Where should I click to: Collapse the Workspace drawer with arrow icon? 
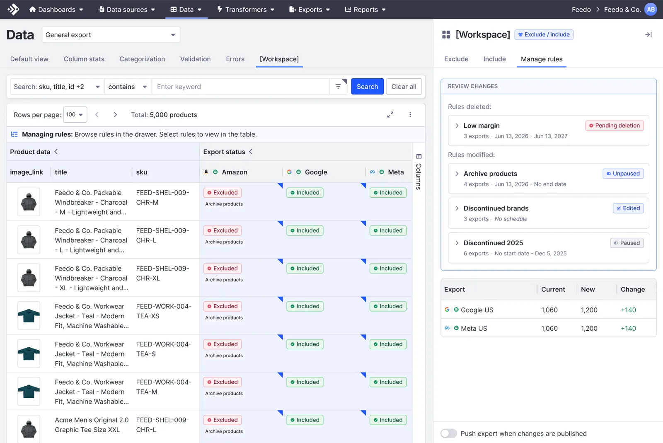(x=648, y=35)
